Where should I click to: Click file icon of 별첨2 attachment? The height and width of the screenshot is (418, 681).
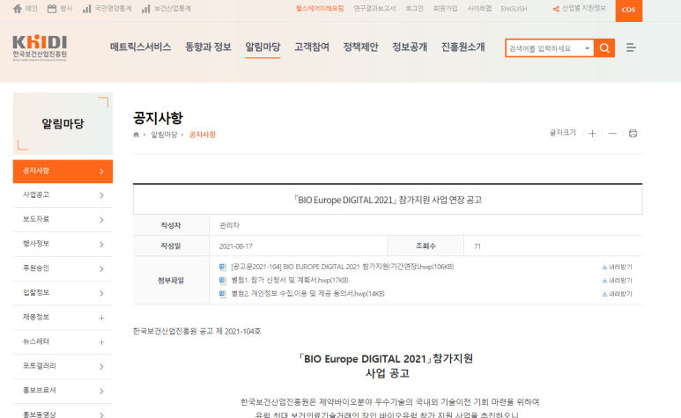(x=223, y=294)
